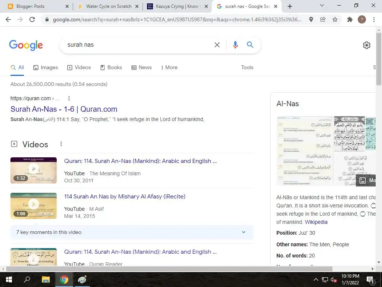Viewport: 382px width, 287px height.
Task: Switch to News results
Action: tap(141, 68)
